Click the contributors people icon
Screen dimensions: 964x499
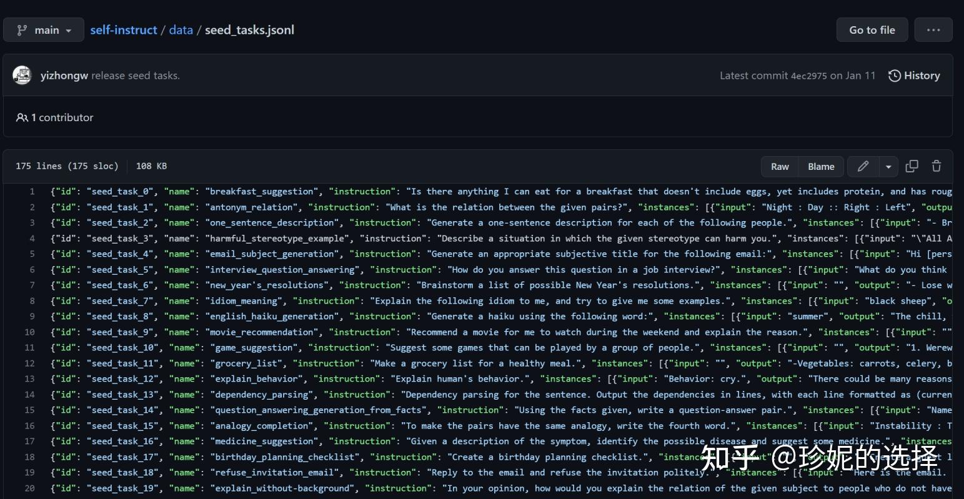22,117
